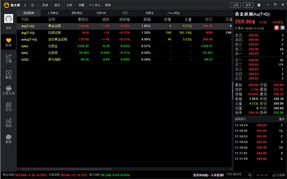Screen dimensions: 287x179
Task: Click the 更多 link in 逐笔成交
Action: pyautogui.click(x=282, y=119)
